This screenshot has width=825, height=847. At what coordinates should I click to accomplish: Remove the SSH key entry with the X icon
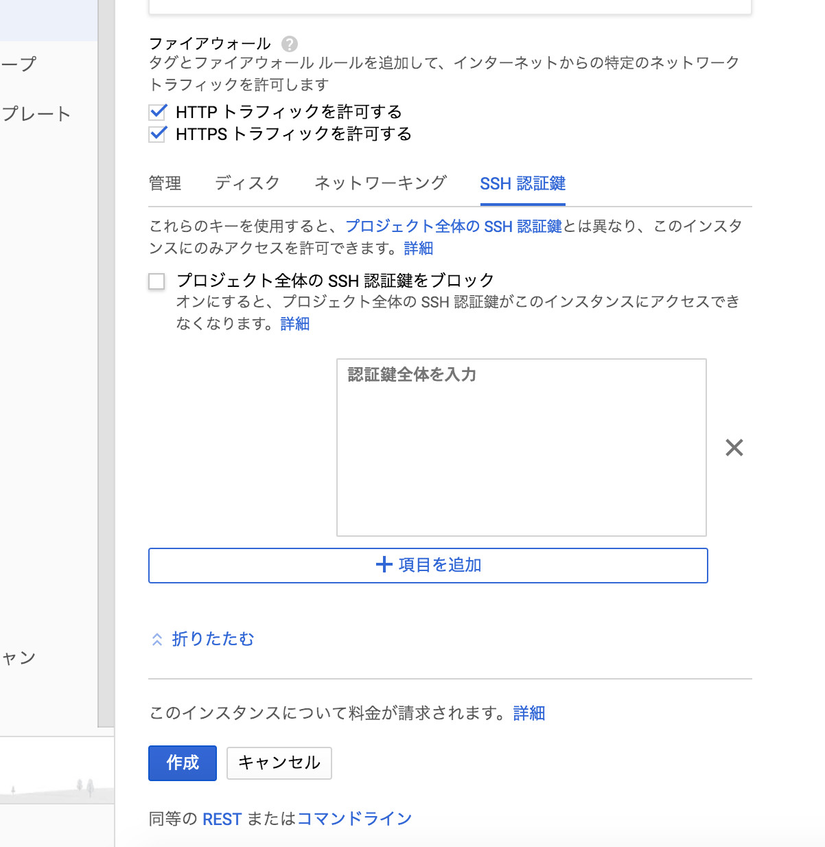click(734, 448)
